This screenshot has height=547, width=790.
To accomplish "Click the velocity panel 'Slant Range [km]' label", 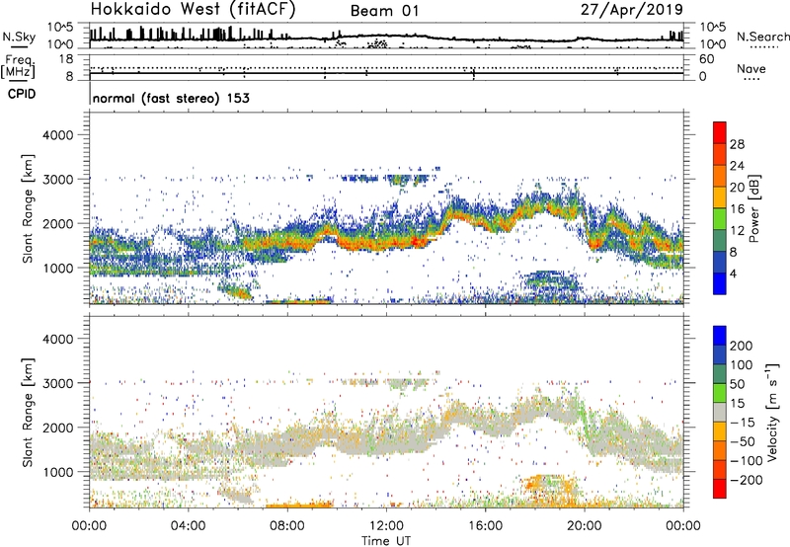I will (x=28, y=413).
